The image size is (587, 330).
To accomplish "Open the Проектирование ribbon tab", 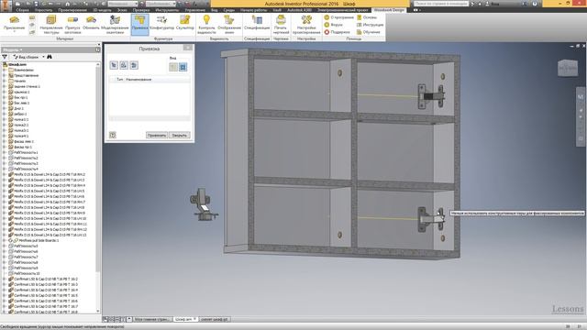I will 72,10.
